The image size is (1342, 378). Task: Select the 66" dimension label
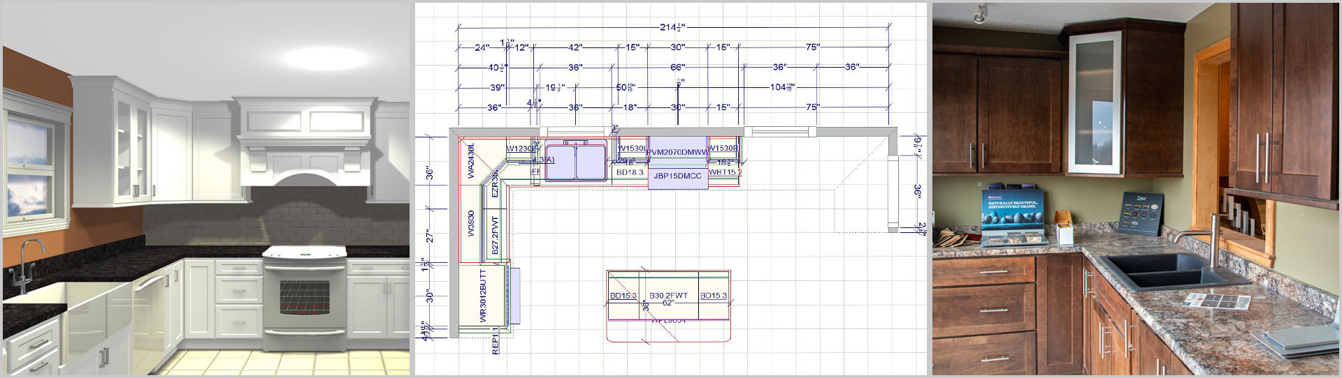pyautogui.click(x=677, y=68)
